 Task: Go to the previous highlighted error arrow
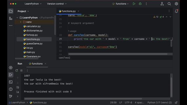tap(167, 17)
